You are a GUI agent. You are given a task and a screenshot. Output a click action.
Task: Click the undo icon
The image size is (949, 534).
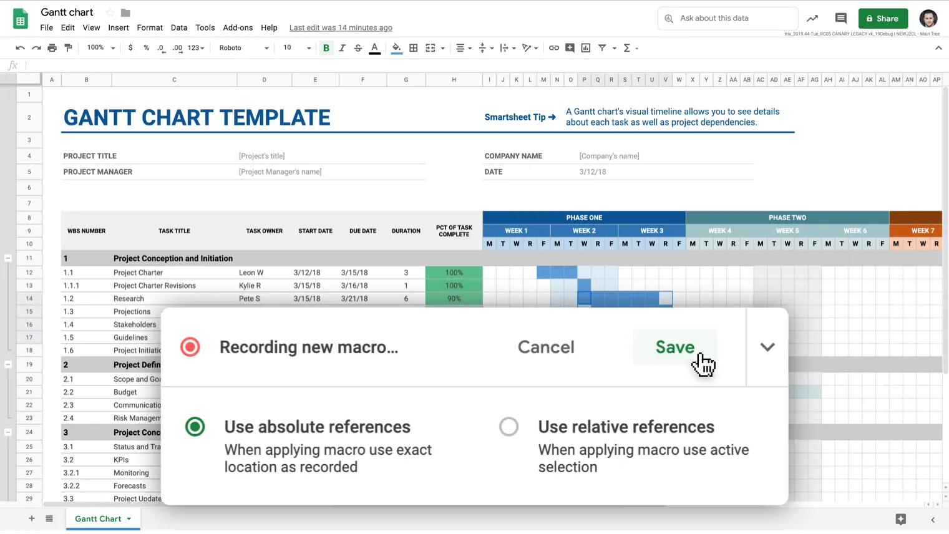pos(20,48)
